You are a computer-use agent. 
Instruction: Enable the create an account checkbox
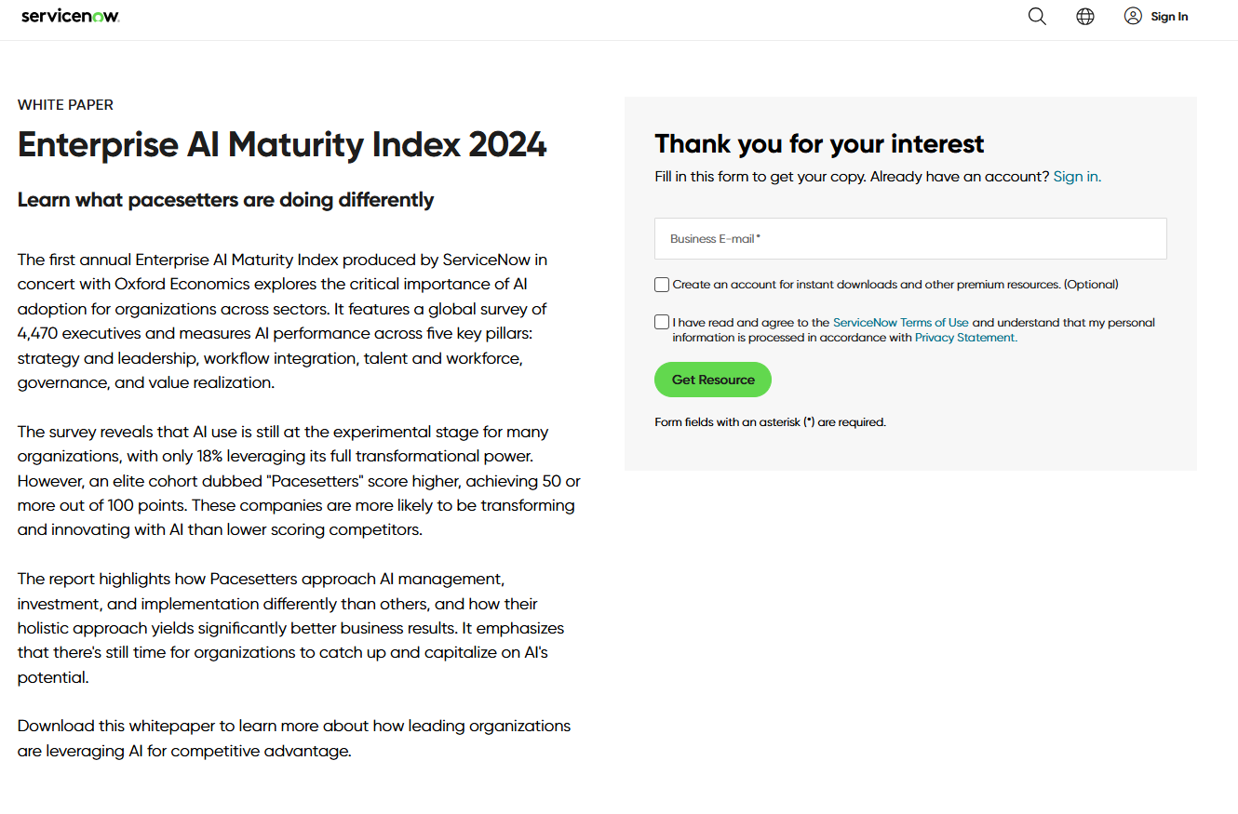click(662, 285)
